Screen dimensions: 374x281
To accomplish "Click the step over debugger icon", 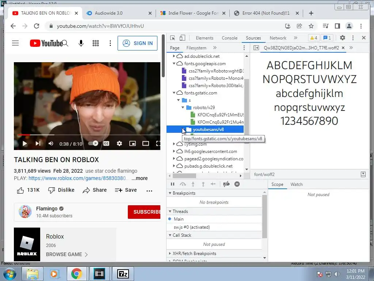I will point(183,184).
